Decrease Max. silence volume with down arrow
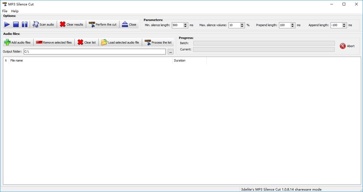Viewport: 363px width, 192px height. tap(242, 26)
